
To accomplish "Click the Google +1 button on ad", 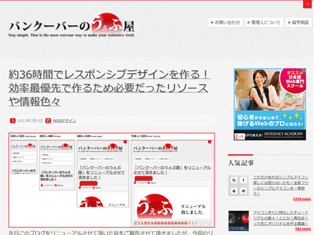I will (x=239, y=136).
